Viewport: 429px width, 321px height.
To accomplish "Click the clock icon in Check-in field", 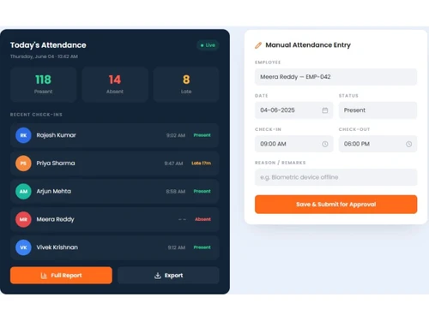I will tap(325, 144).
